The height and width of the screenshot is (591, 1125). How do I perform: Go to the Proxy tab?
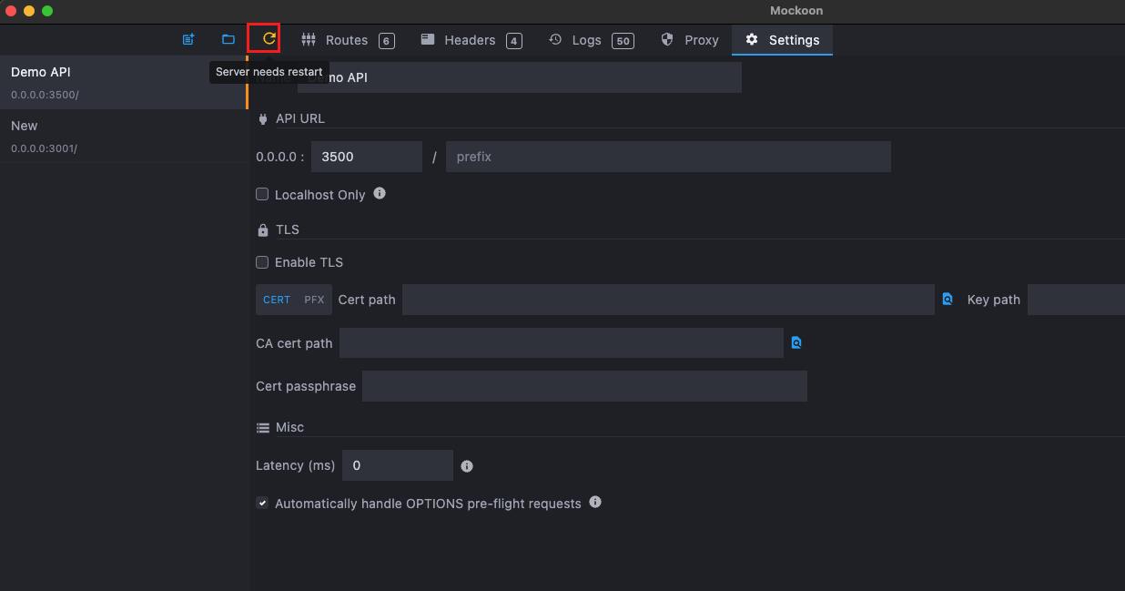click(x=690, y=40)
